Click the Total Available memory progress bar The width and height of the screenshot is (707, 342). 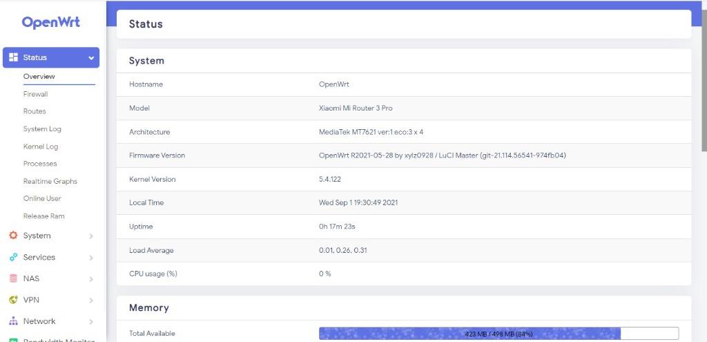point(498,334)
